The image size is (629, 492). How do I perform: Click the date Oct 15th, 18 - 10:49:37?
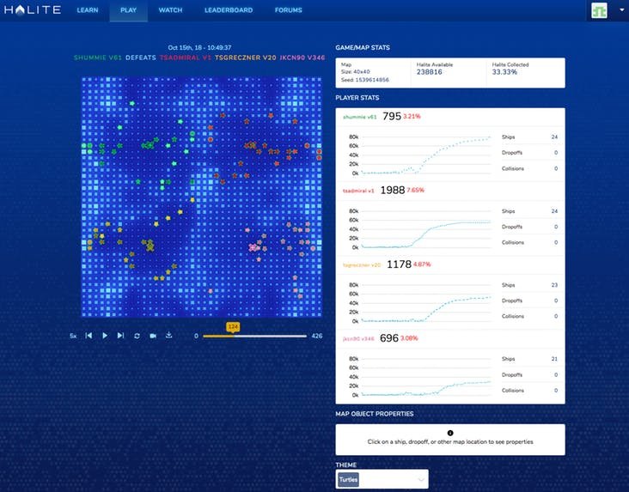point(199,47)
